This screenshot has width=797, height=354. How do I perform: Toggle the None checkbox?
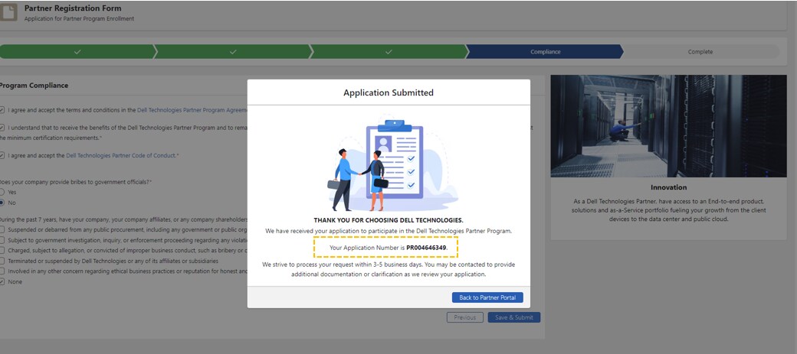pos(2,281)
